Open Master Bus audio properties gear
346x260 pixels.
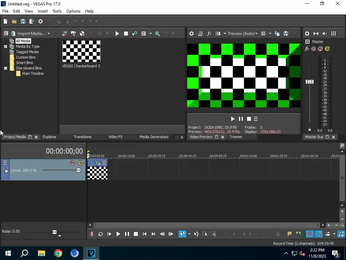(x=307, y=34)
